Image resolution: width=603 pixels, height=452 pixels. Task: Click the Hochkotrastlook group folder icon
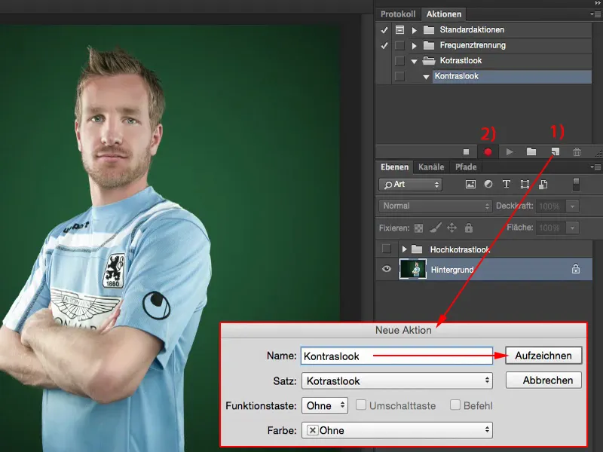417,249
